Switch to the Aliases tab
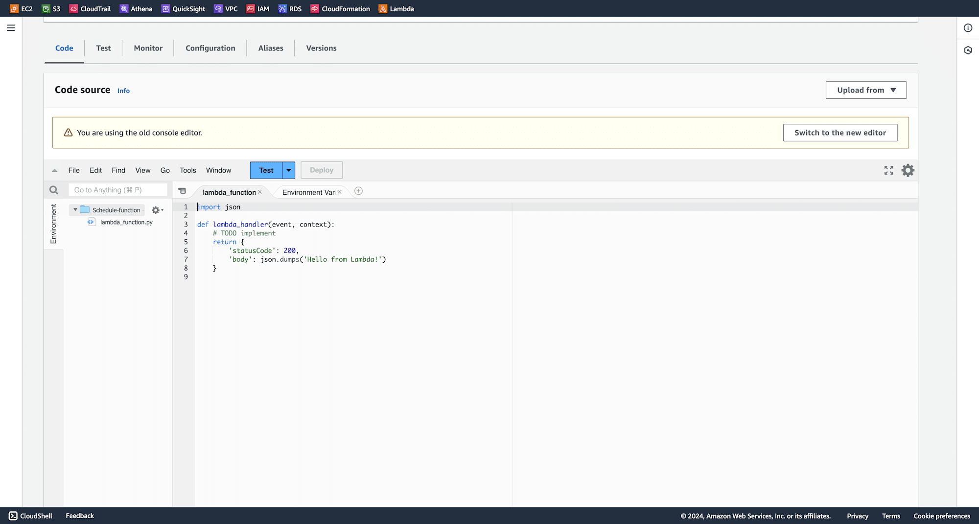 [x=271, y=48]
